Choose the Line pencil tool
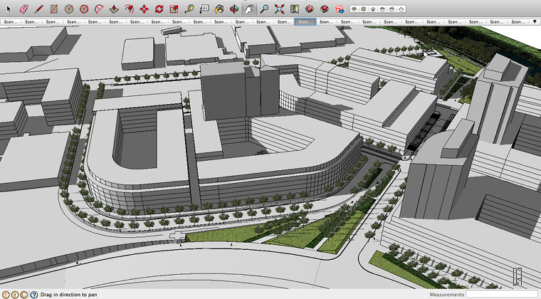541x299 pixels. (x=38, y=9)
